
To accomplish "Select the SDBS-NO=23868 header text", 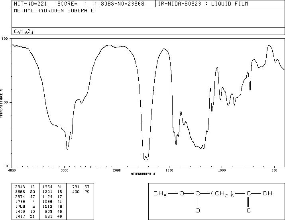I will click(x=122, y=4).
